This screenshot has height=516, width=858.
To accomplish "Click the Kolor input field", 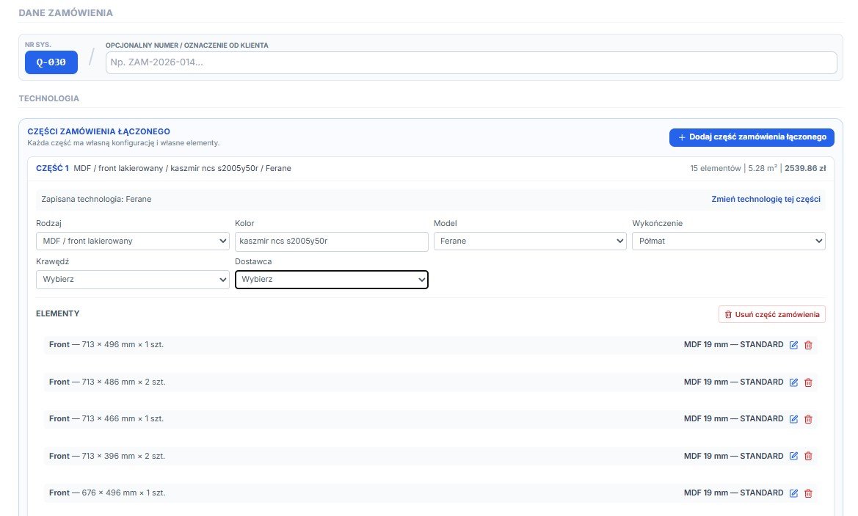I will [x=332, y=241].
